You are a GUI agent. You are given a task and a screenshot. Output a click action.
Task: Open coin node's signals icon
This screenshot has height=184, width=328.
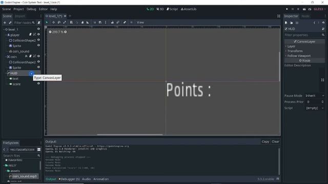(26, 56)
